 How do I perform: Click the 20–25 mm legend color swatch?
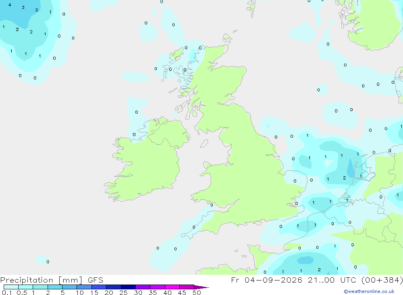point(114,287)
